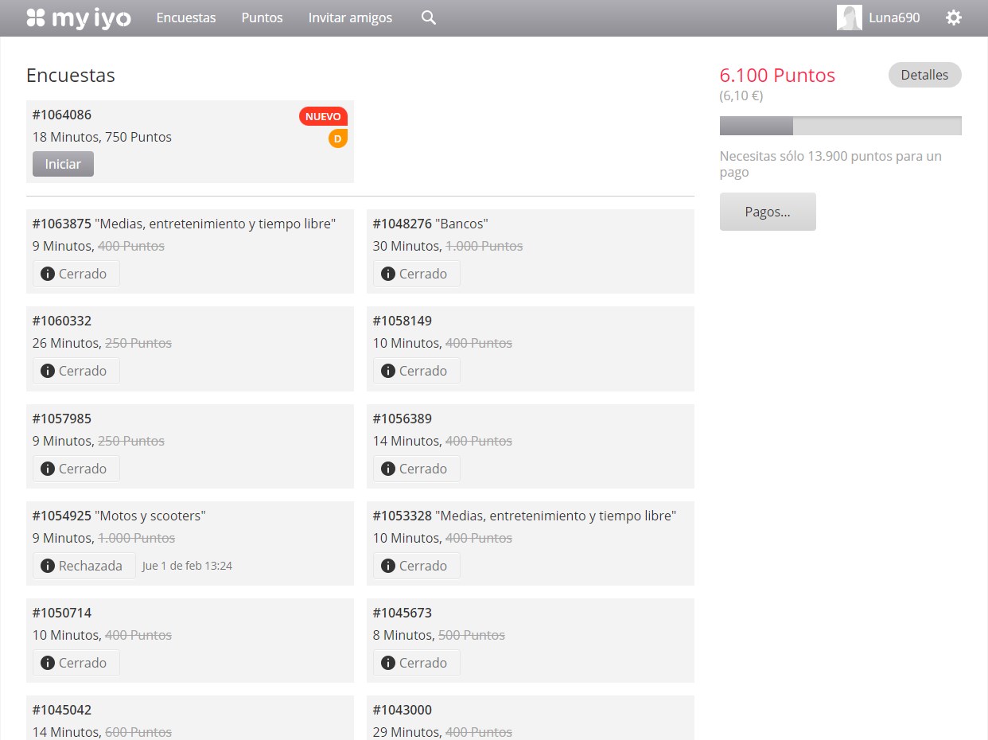Click the Encuestas page heading

point(71,76)
